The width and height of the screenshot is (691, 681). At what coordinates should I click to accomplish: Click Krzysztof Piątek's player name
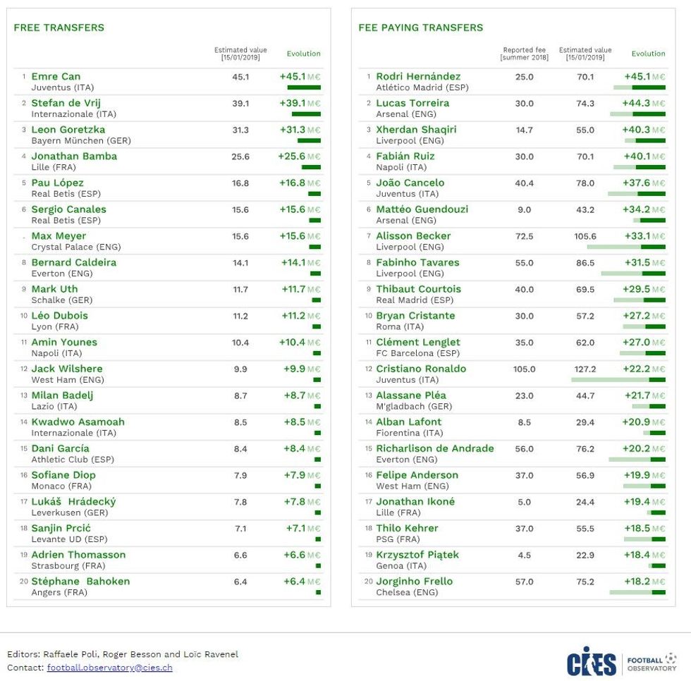[417, 555]
